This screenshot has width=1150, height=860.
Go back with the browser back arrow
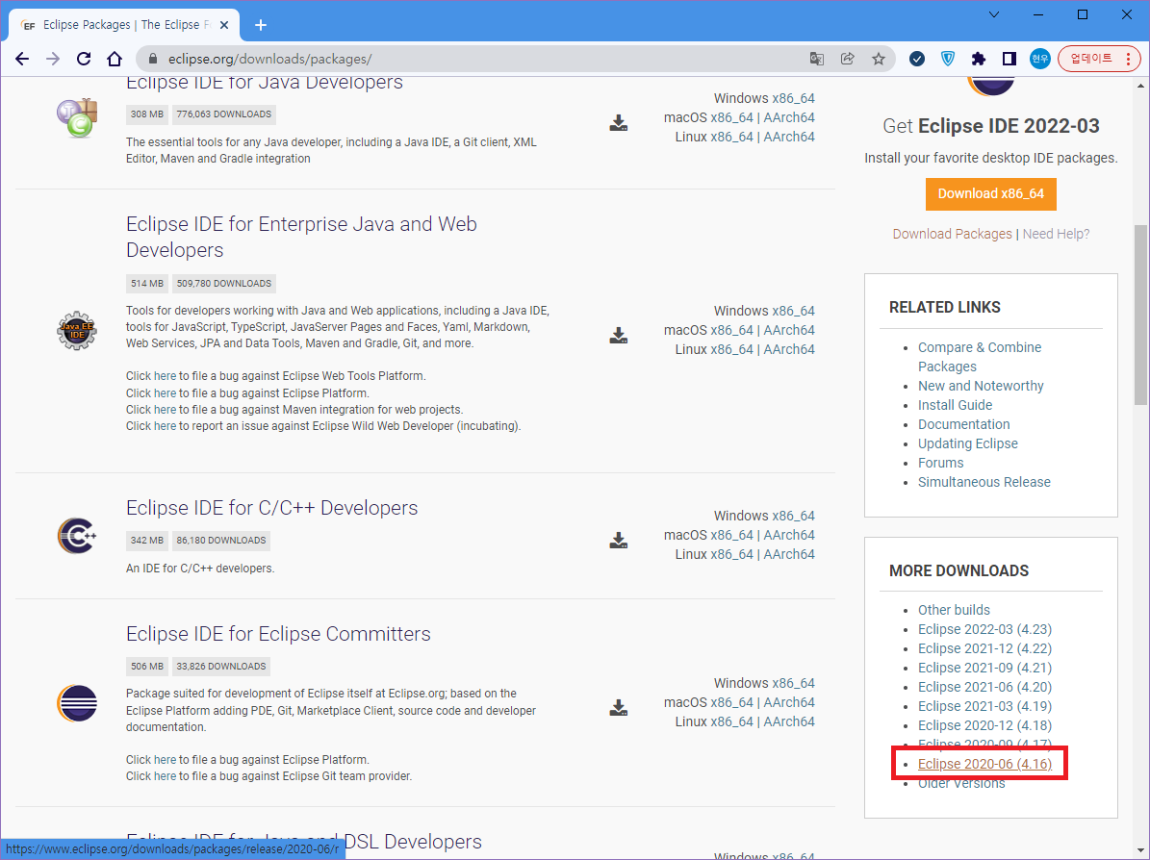coord(22,59)
